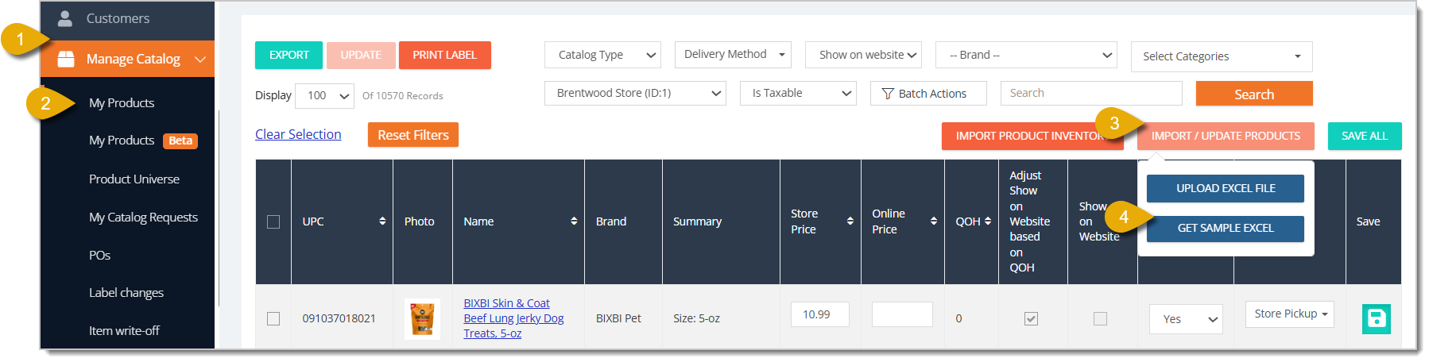Click the UPDATE button
The image size is (1429, 362).
(361, 55)
